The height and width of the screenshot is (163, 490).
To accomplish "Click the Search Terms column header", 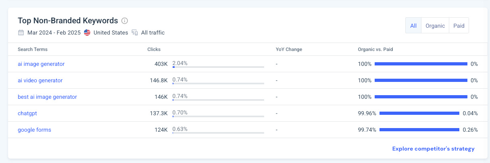I will pos(33,49).
